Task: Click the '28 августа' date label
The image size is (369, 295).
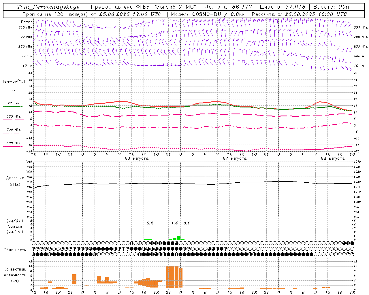Action: [x=333, y=158]
